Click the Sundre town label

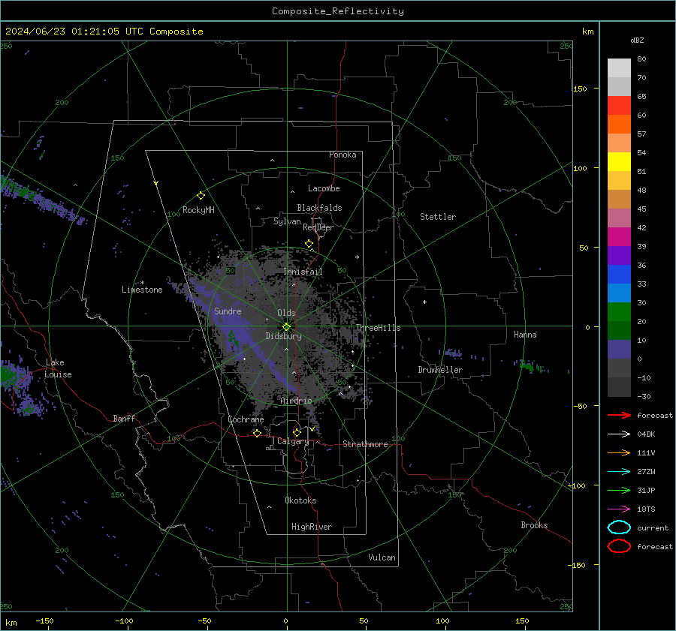(x=228, y=311)
